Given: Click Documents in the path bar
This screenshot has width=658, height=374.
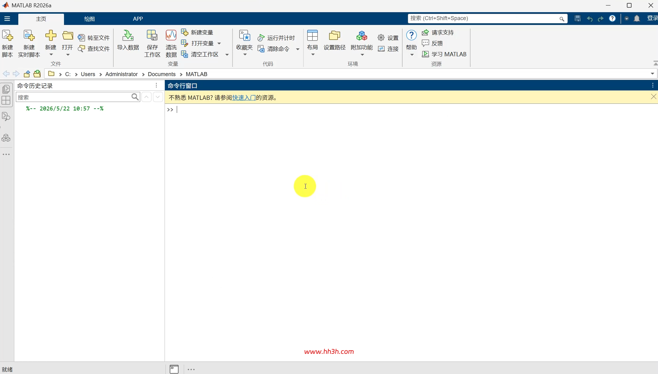Looking at the screenshot, I should point(162,74).
